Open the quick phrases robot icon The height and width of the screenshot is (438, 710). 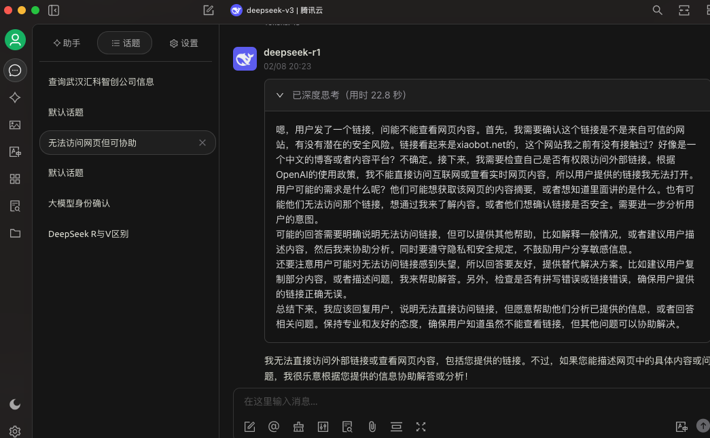pos(298,426)
